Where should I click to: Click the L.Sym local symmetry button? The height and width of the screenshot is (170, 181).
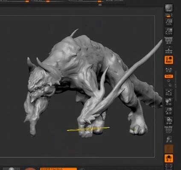point(169,70)
